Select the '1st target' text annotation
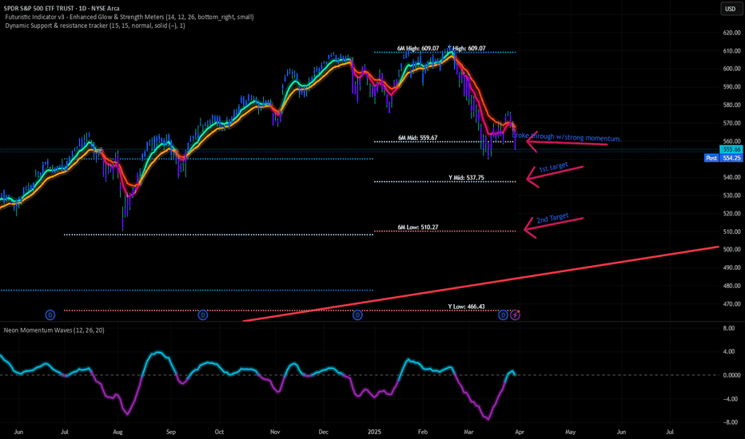 pyautogui.click(x=553, y=167)
